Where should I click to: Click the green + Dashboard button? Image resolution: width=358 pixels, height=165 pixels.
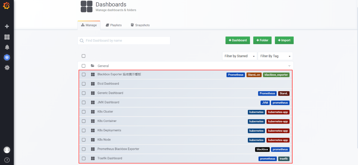point(238,40)
